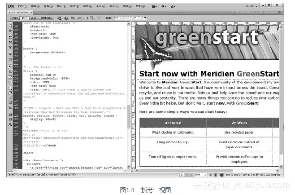Toggle tablet window size in status bar
Screen dimensions: 295x195
tap(216, 175)
